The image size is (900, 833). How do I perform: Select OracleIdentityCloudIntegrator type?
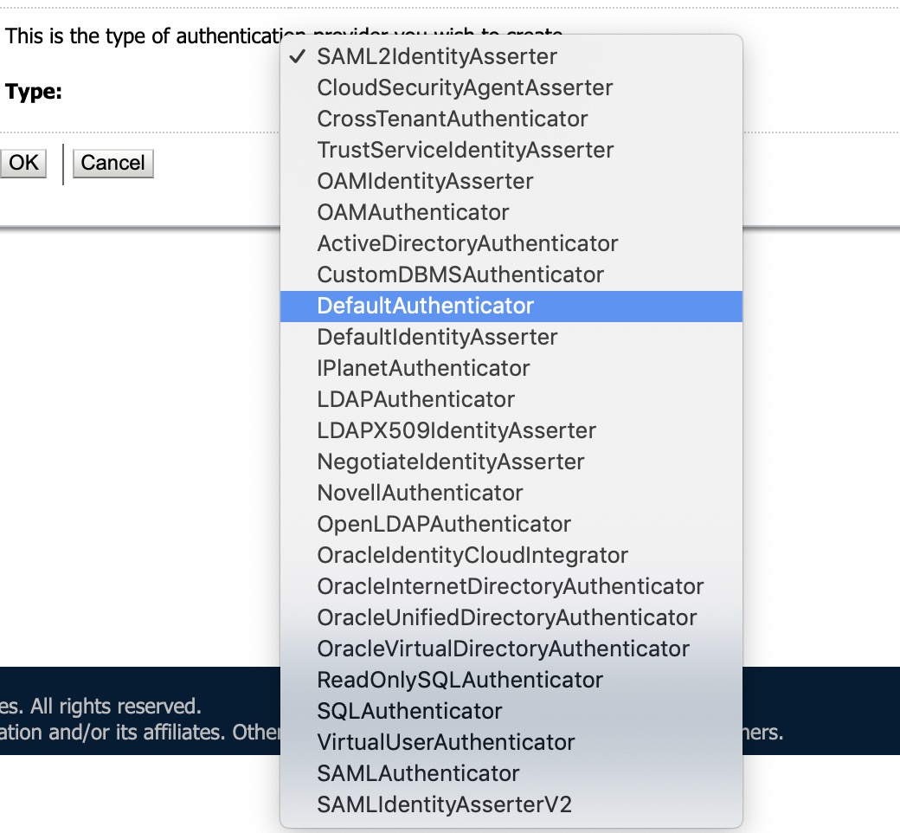(511, 555)
